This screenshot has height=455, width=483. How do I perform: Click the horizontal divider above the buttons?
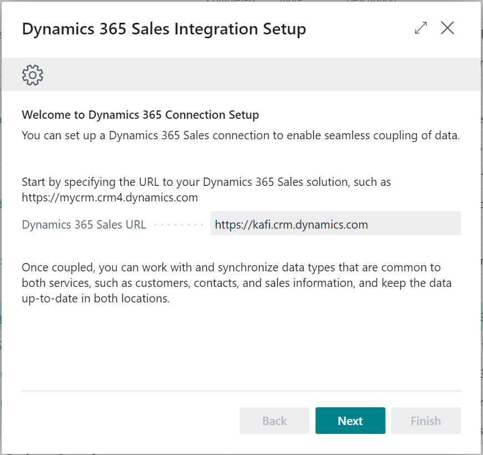pos(241,391)
